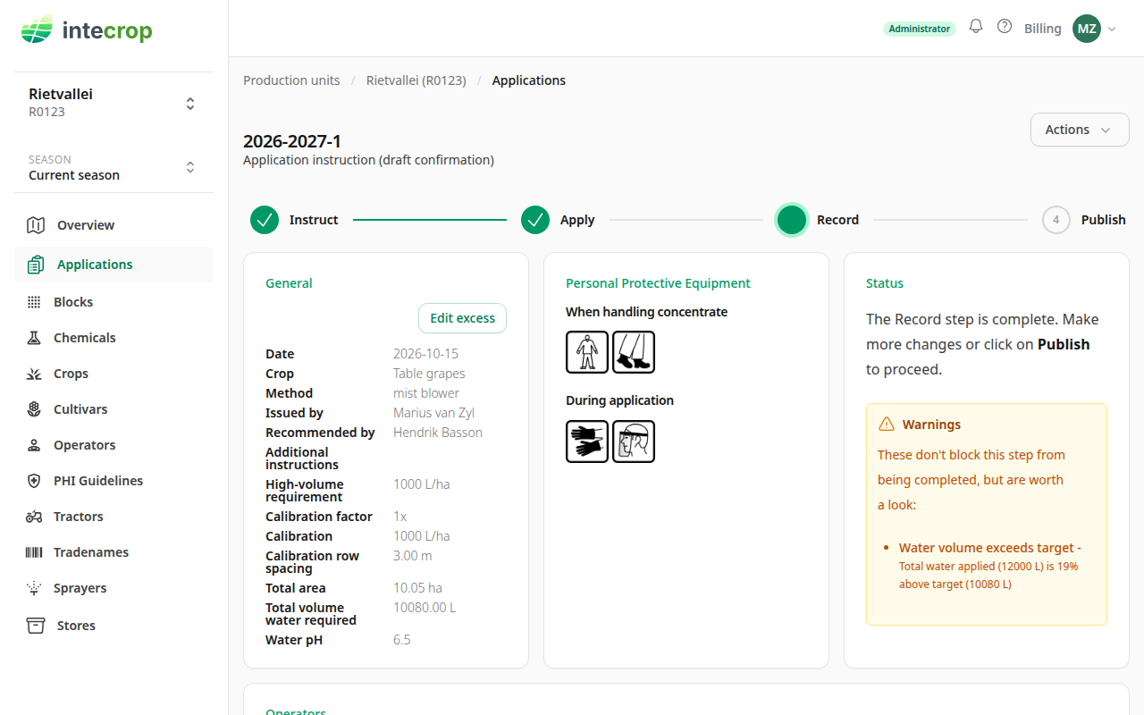Click the Operators person icon
Viewport: 1144px width, 715px height.
point(34,445)
